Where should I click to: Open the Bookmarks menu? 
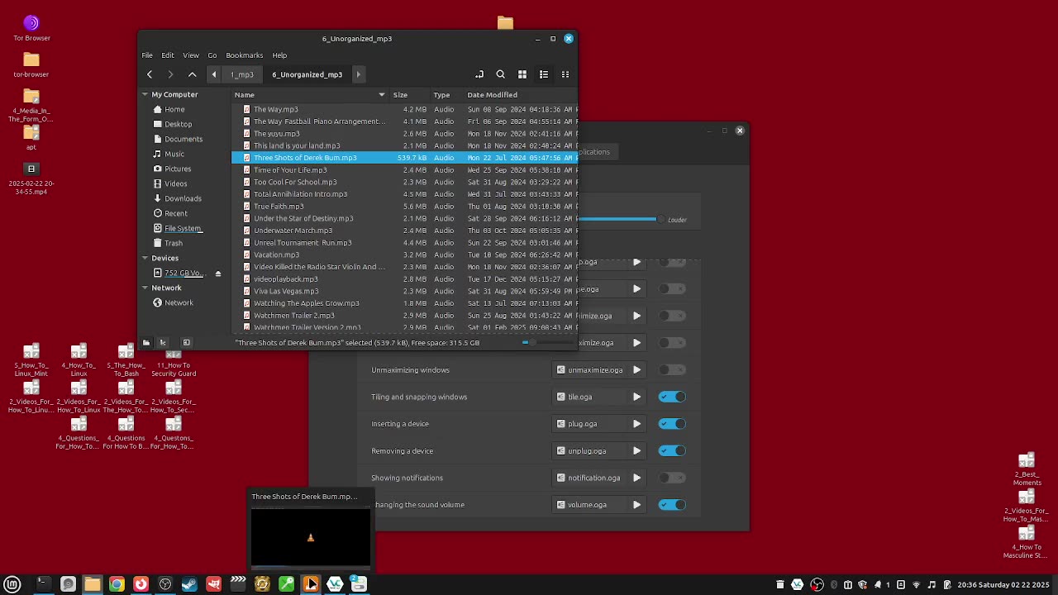click(245, 55)
